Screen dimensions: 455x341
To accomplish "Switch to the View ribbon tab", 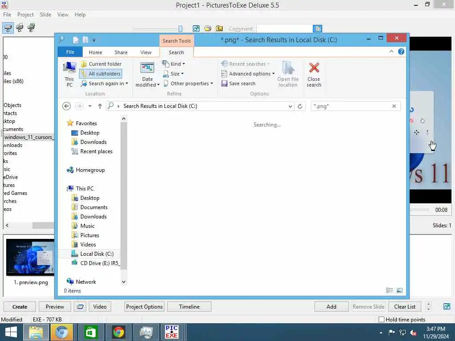I will pyautogui.click(x=146, y=52).
